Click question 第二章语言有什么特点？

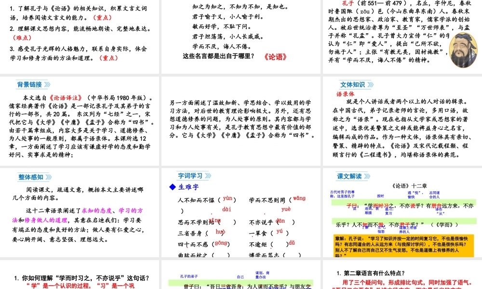(x=371, y=273)
